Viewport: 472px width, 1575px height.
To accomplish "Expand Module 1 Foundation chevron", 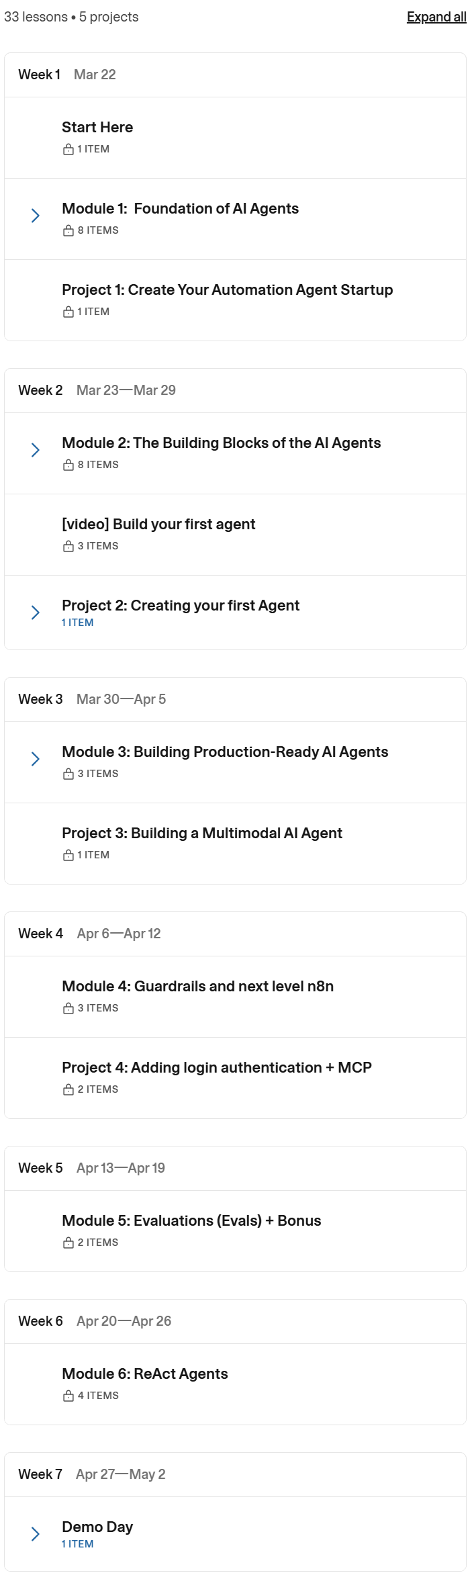I will coord(36,216).
